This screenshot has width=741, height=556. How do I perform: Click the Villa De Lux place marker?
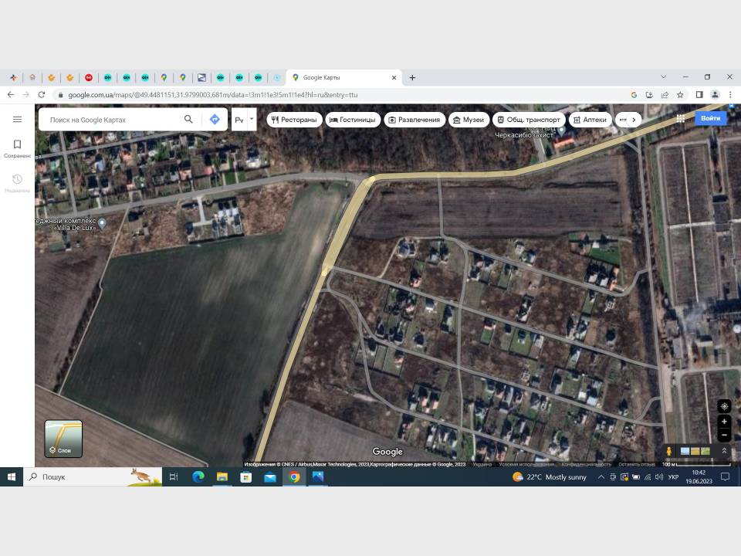coord(102,223)
